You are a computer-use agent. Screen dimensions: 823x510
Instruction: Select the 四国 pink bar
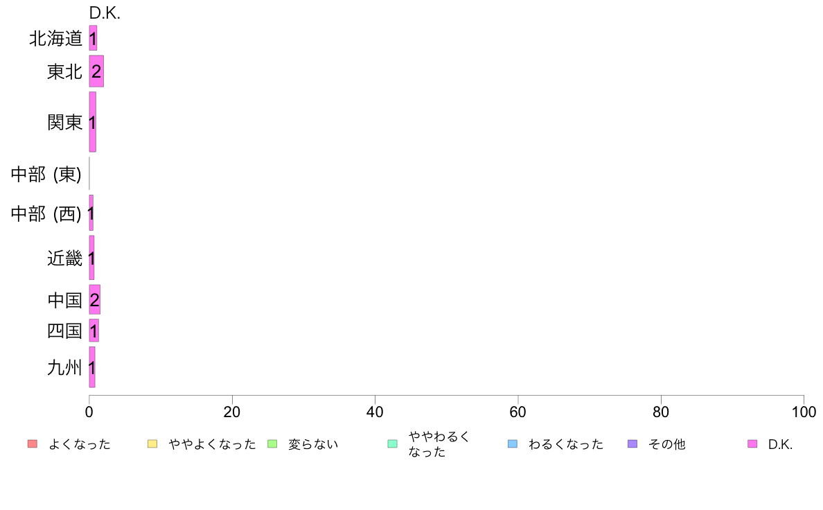coord(94,331)
